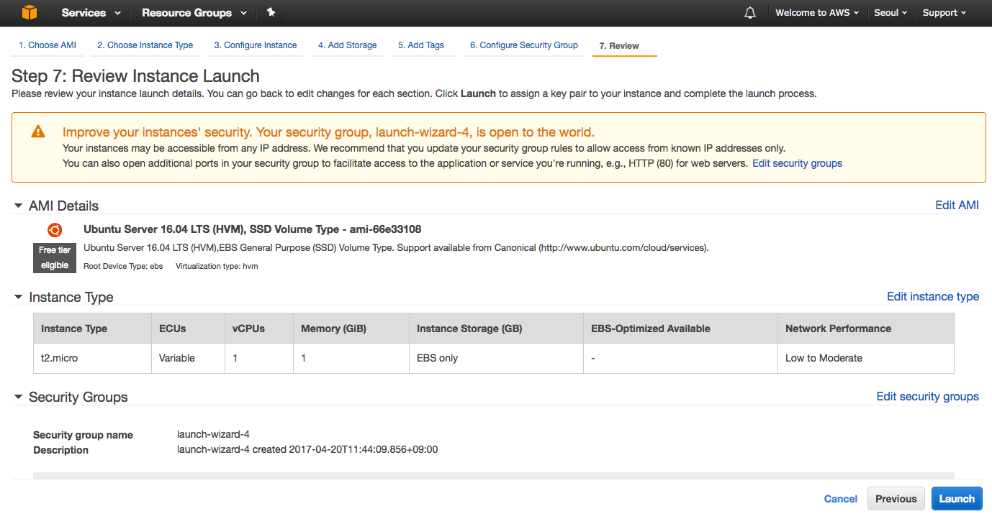Click the Root Device Type: ebs text
The height and width of the screenshot is (519, 992).
tap(123, 266)
